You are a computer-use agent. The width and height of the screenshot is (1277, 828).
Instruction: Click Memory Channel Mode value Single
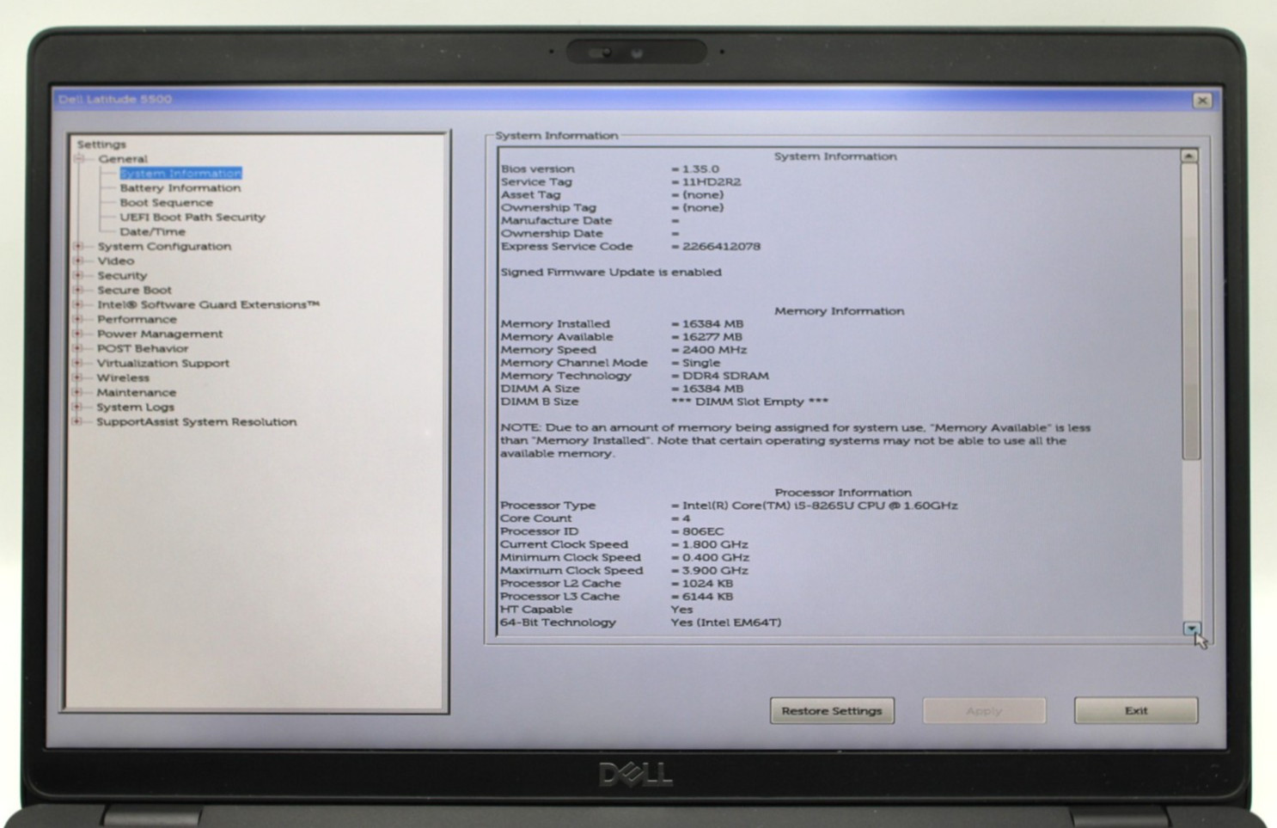tap(701, 363)
